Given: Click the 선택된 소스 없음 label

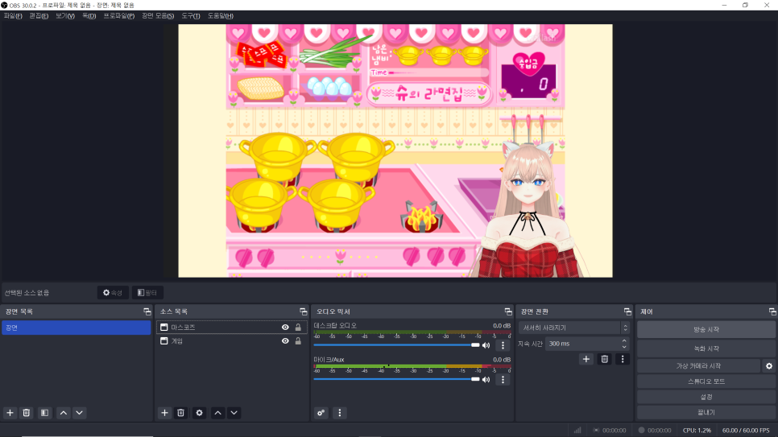Looking at the screenshot, I should (x=27, y=293).
